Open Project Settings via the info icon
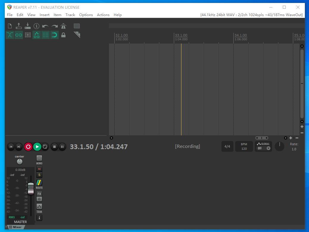 coord(36,26)
